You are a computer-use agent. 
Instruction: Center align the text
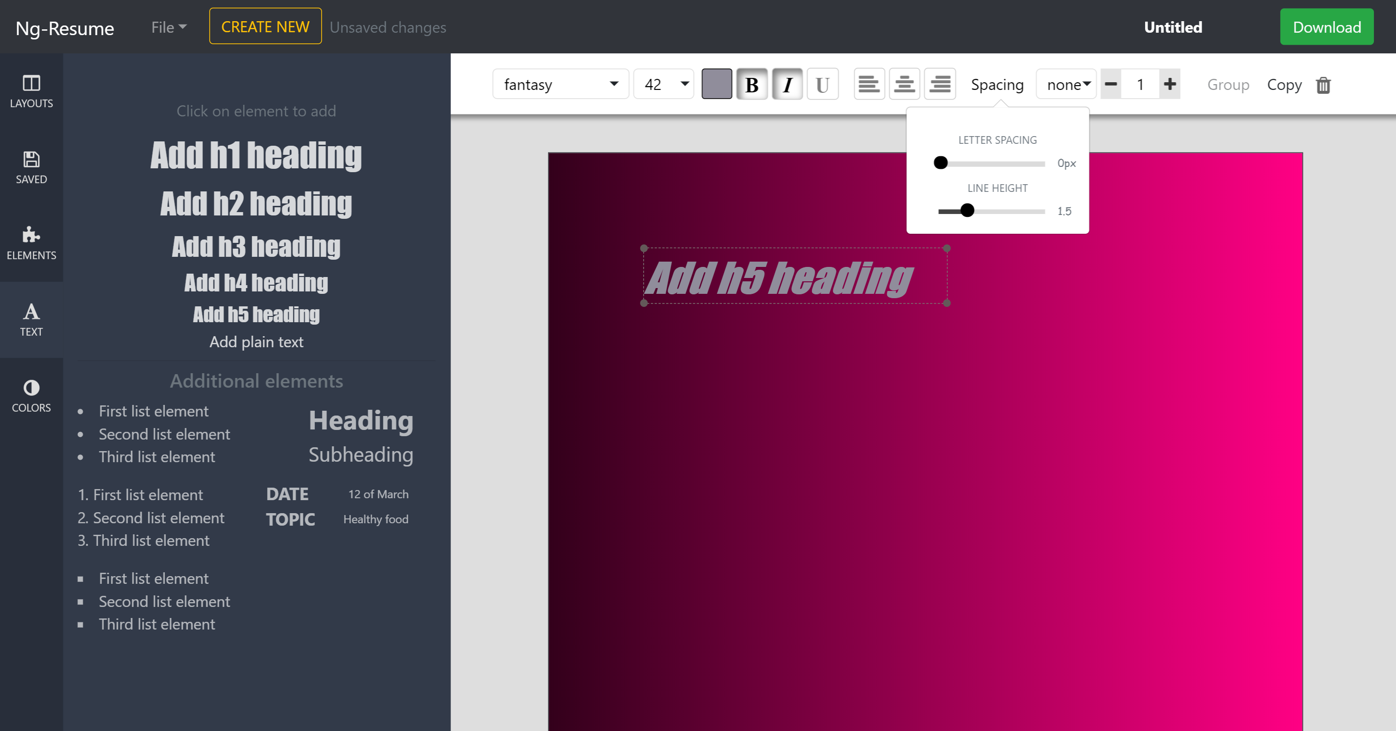point(904,84)
